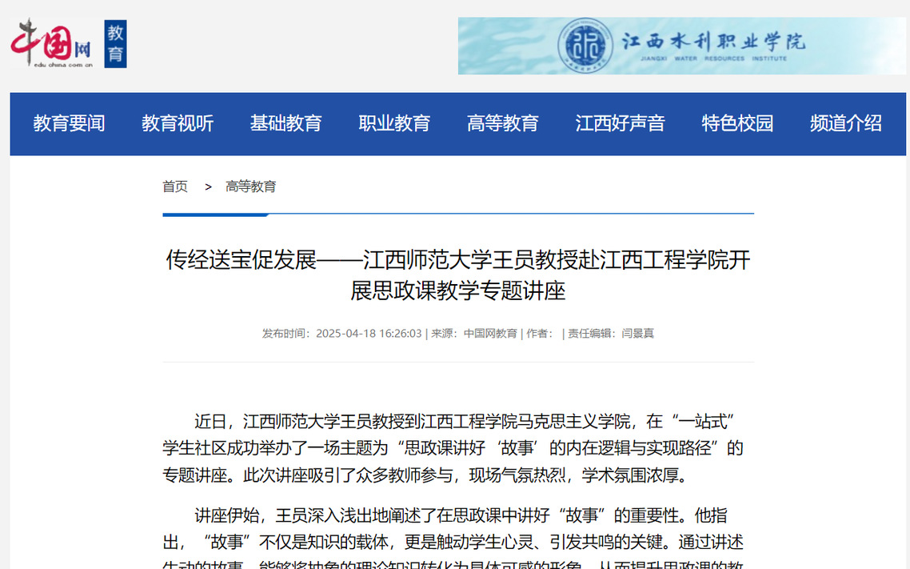
Task: Visit the 江西好声音 section
Action: coord(620,123)
